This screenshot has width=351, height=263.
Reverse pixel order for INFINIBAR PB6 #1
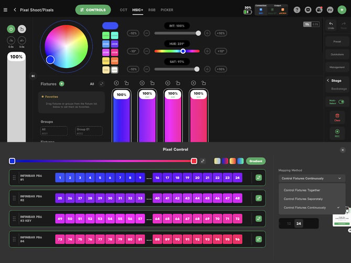pos(259,178)
